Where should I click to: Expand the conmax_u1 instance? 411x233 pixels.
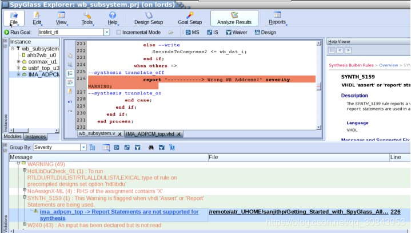pos(18,62)
